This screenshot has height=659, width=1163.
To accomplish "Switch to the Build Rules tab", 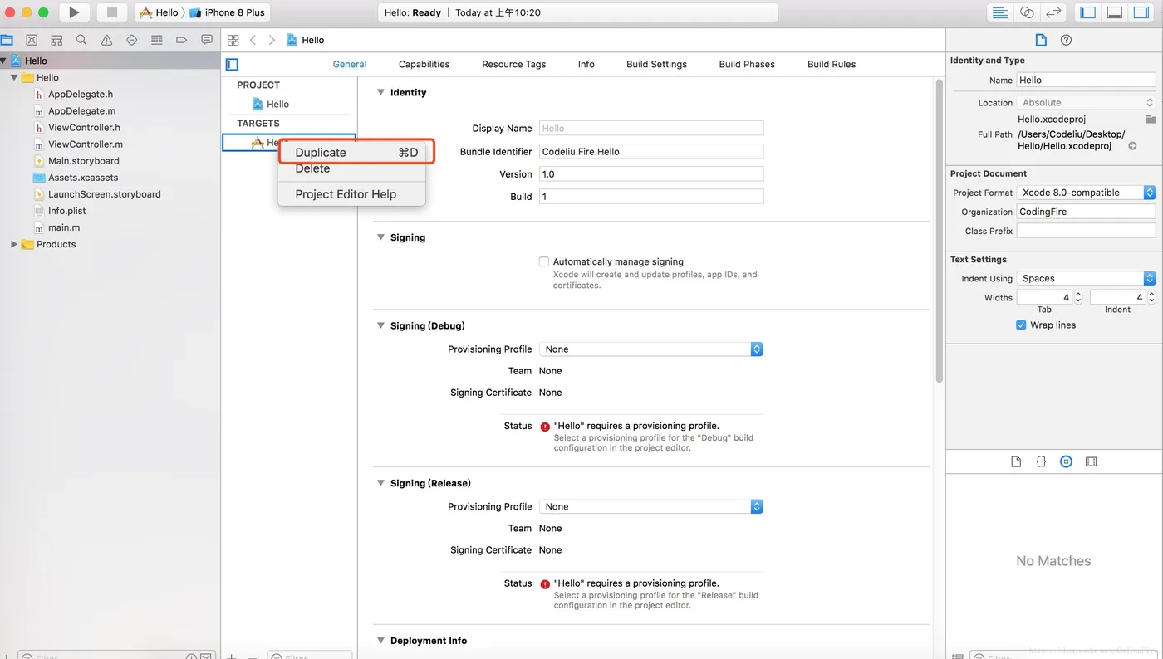I will (x=832, y=64).
